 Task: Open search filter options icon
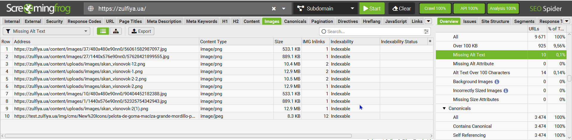[x=426, y=32]
